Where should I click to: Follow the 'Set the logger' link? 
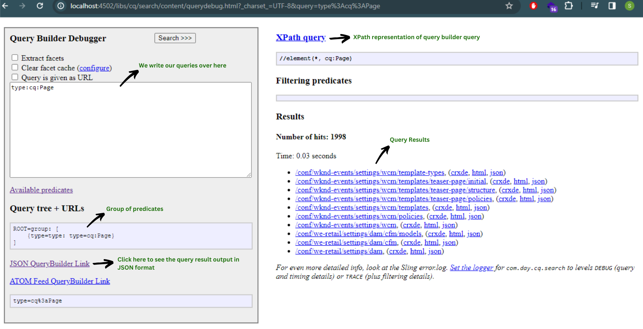[471, 268]
